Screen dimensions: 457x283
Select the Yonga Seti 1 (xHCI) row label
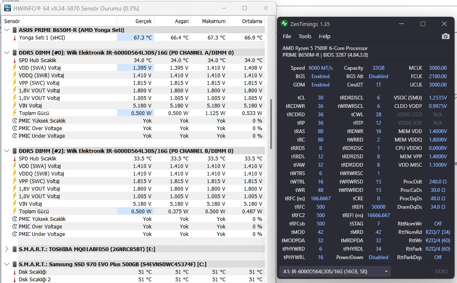click(42, 38)
